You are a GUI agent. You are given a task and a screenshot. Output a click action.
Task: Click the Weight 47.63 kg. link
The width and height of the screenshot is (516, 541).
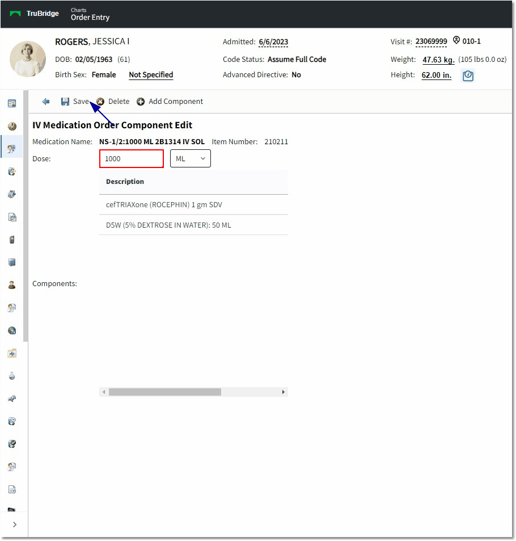click(x=438, y=60)
